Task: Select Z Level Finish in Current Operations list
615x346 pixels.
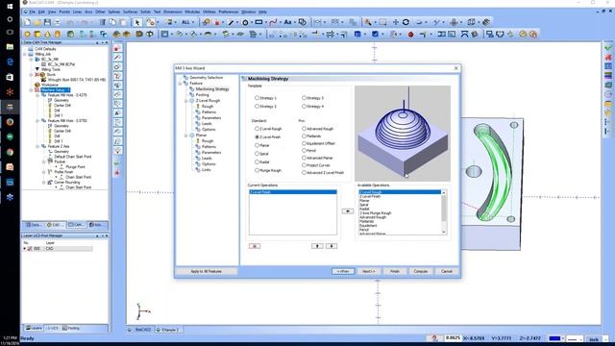Action: tap(293, 192)
